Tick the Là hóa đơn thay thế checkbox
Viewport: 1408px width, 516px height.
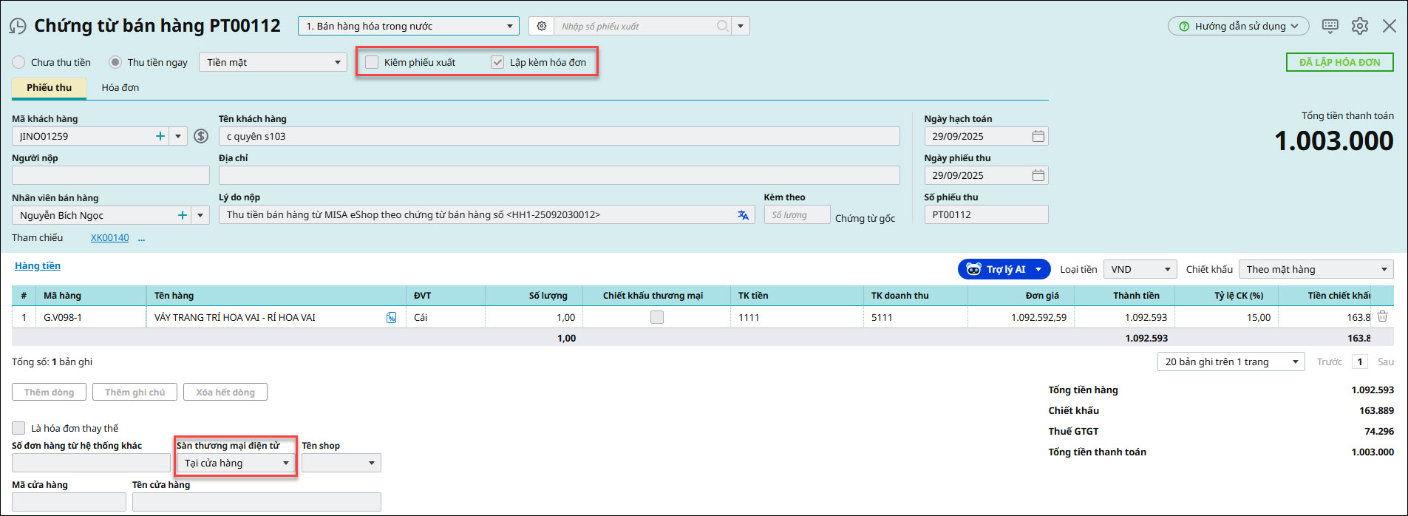tap(18, 428)
